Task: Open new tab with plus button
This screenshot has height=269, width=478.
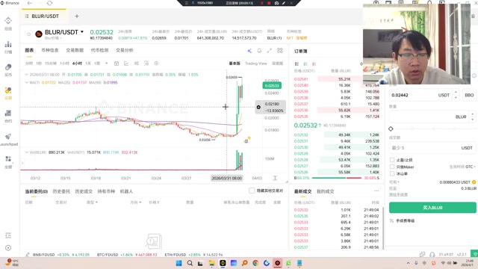Action: (77, 16)
